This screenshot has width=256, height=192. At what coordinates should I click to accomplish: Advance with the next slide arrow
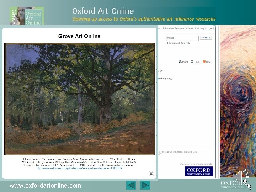tap(145, 185)
